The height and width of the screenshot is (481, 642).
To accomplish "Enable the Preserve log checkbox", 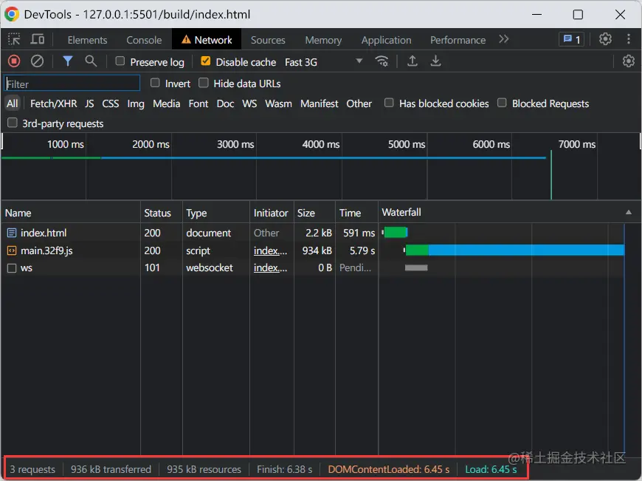I will 120,61.
